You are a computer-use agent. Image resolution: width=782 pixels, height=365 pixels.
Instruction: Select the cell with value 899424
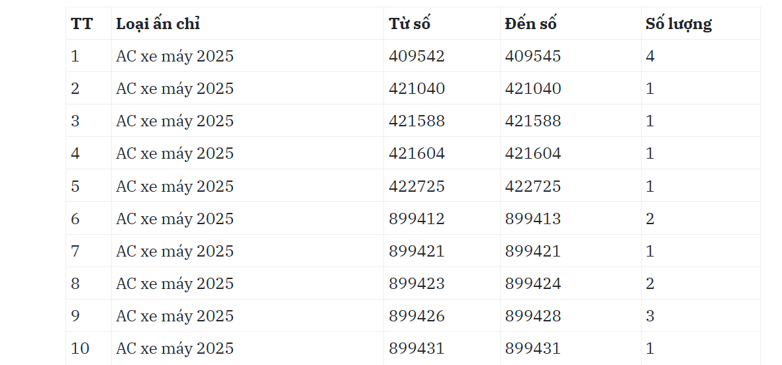pos(571,283)
